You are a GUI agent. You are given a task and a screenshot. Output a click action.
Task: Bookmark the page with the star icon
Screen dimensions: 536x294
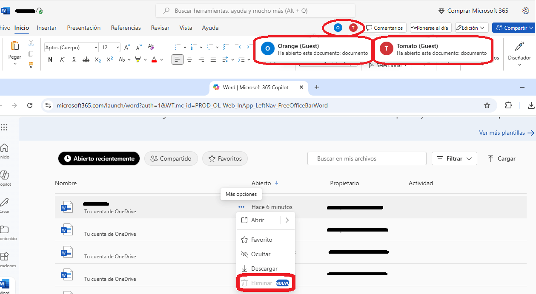[x=487, y=105]
